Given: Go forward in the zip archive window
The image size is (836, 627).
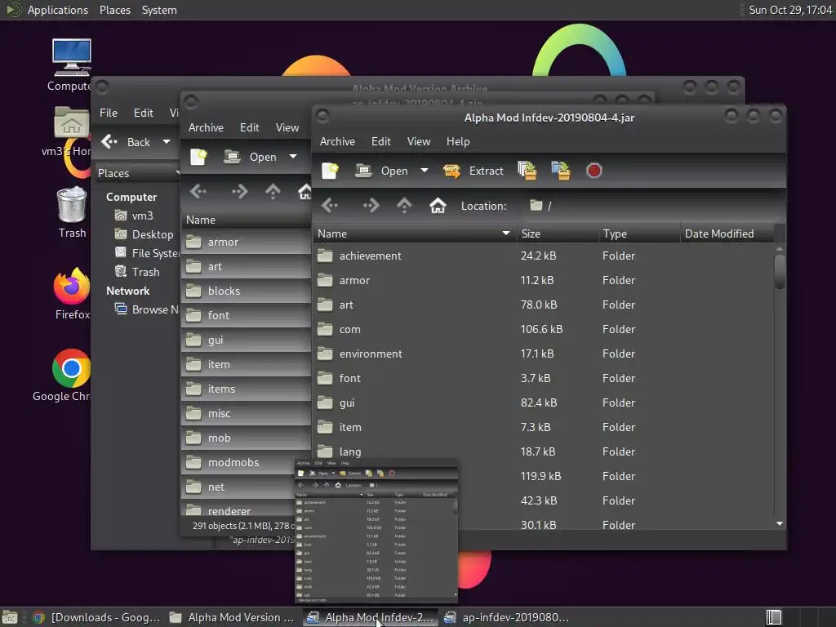Looking at the screenshot, I should click(239, 191).
